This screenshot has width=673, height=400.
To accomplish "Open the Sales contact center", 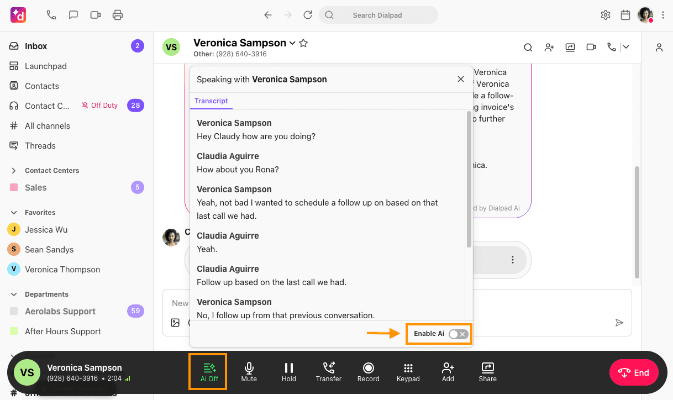I will (x=38, y=187).
